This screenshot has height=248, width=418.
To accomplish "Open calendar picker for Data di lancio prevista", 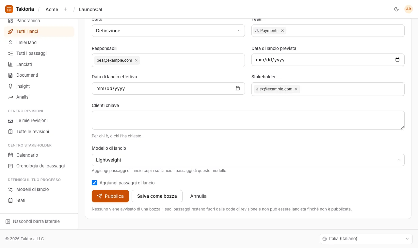I will [397, 60].
